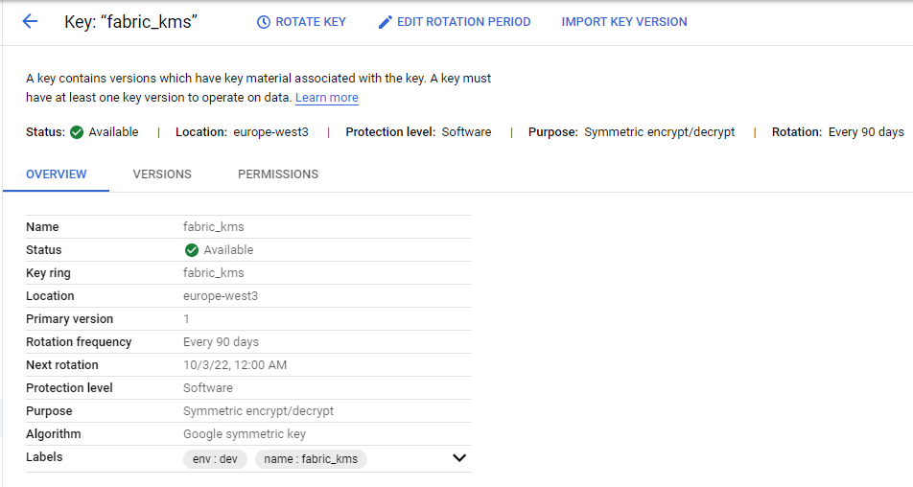Click the clock icon for Rotate Key
The image size is (913, 487).
264,22
